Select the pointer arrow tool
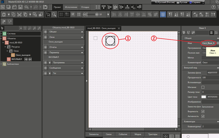 click(x=48, y=14)
